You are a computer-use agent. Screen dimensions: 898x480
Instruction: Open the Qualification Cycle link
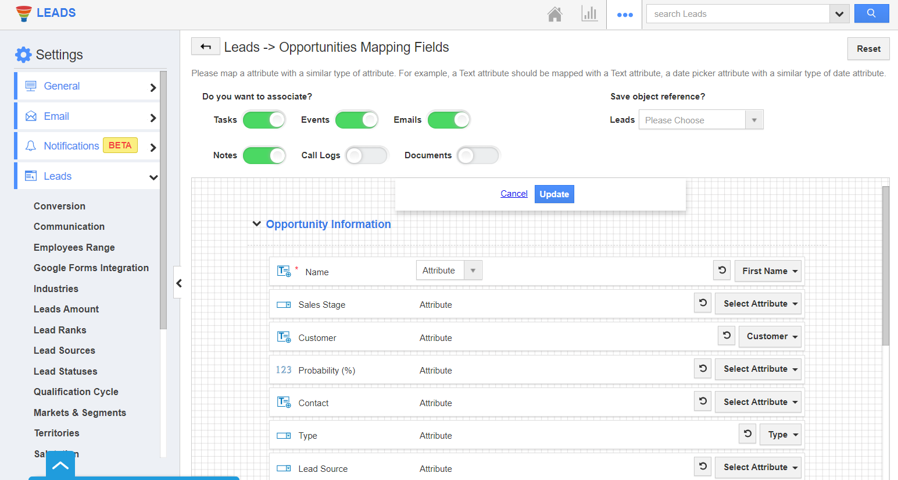(x=76, y=392)
